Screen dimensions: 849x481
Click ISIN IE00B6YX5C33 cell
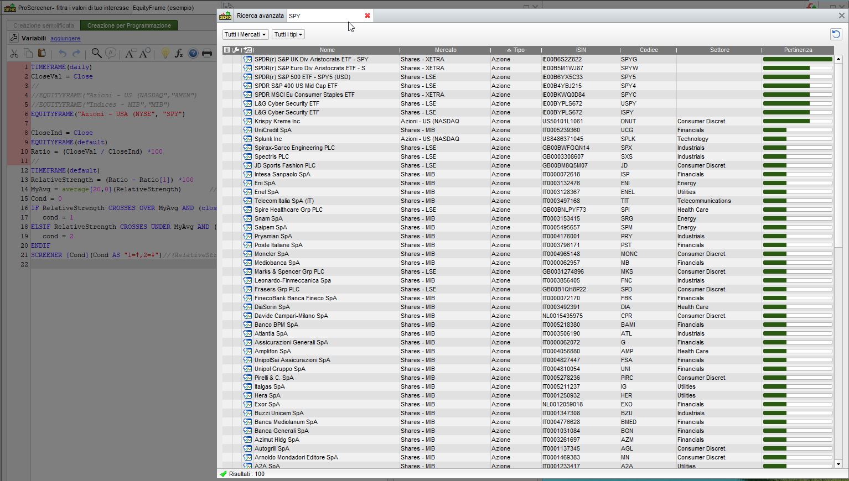coord(581,77)
